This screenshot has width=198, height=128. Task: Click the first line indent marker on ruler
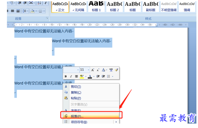(x=14, y=23)
